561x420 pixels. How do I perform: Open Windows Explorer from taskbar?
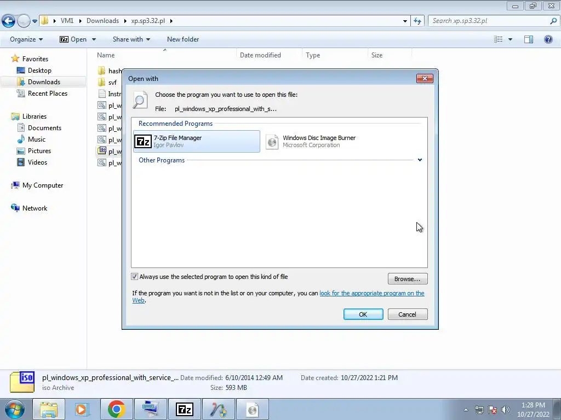48,409
